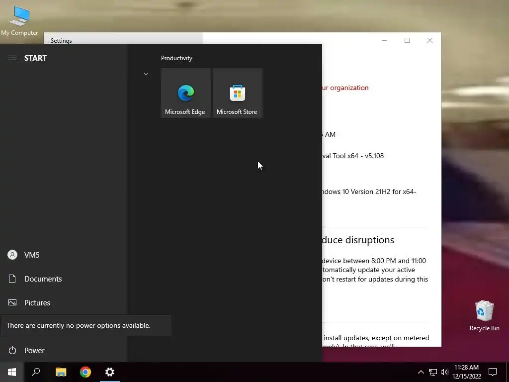Minimize the Settings window
Image resolution: width=509 pixels, height=382 pixels.
point(384,40)
